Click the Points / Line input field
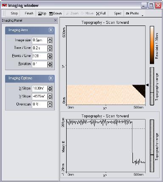 tap(40, 56)
